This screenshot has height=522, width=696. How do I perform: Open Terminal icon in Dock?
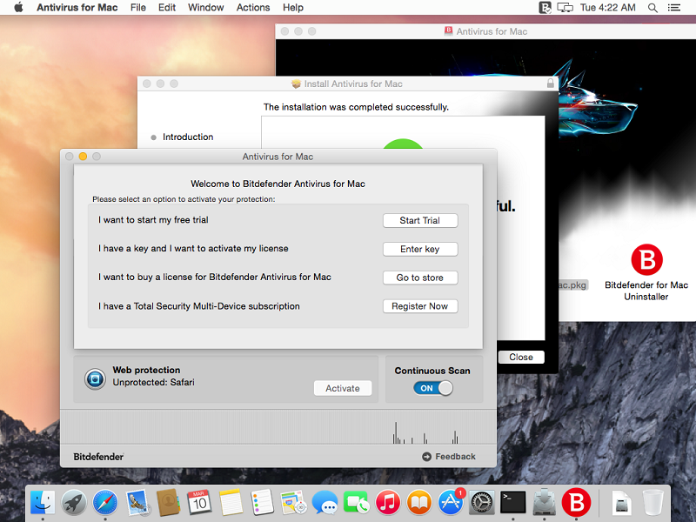[x=513, y=503]
